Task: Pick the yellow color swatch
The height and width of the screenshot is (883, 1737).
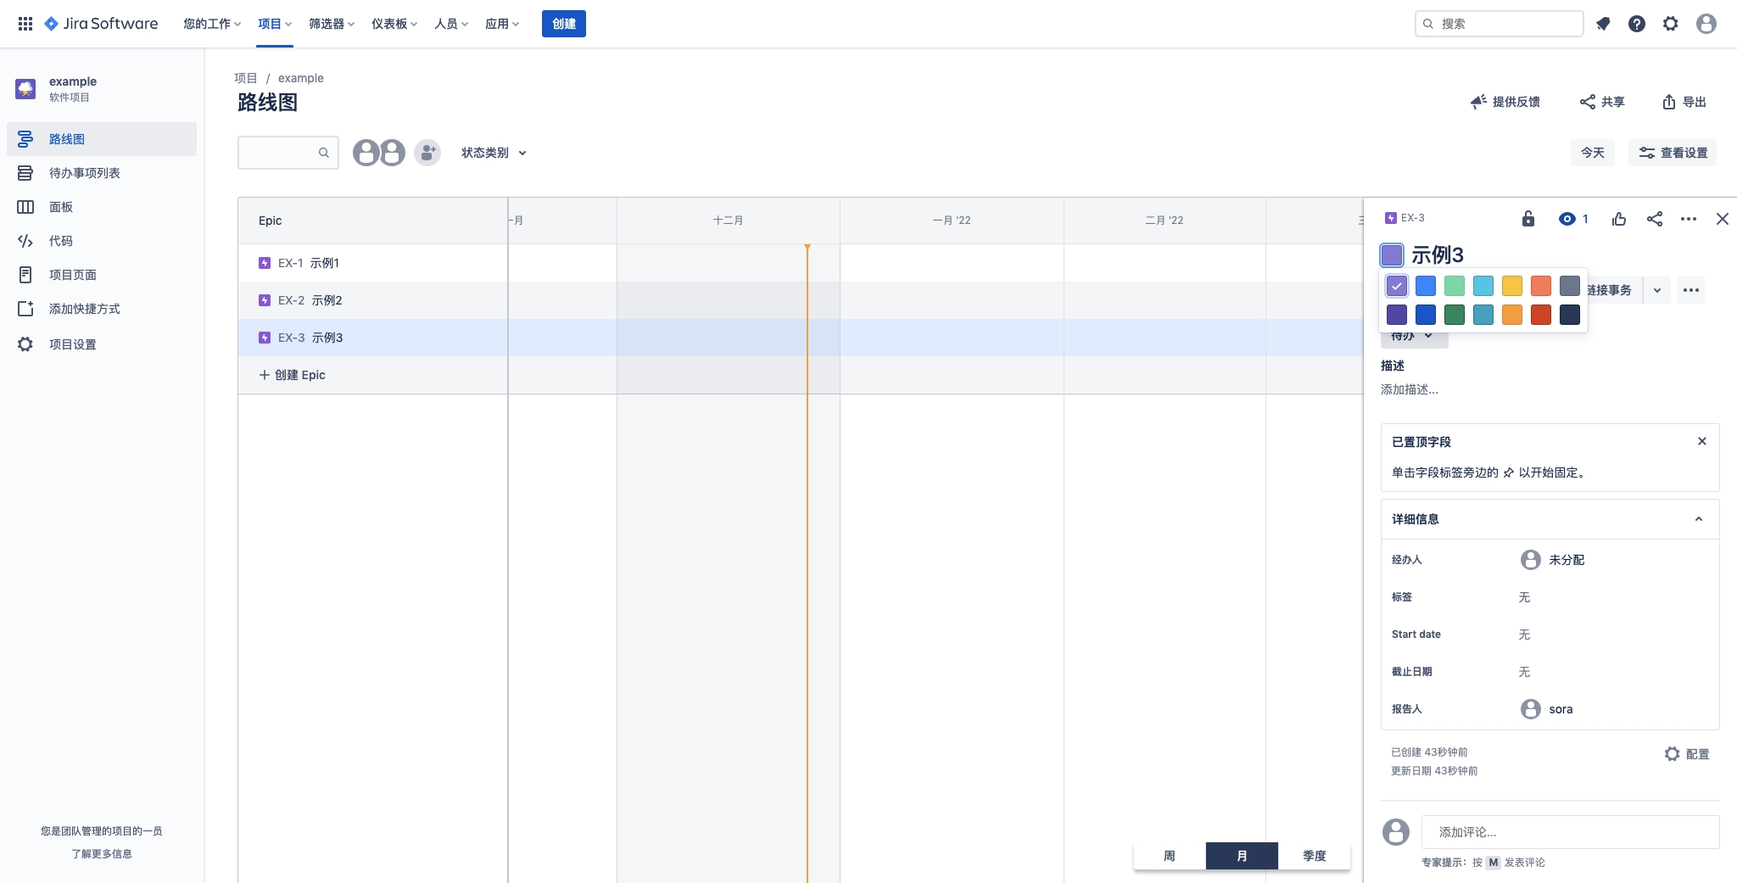Action: click(x=1512, y=286)
